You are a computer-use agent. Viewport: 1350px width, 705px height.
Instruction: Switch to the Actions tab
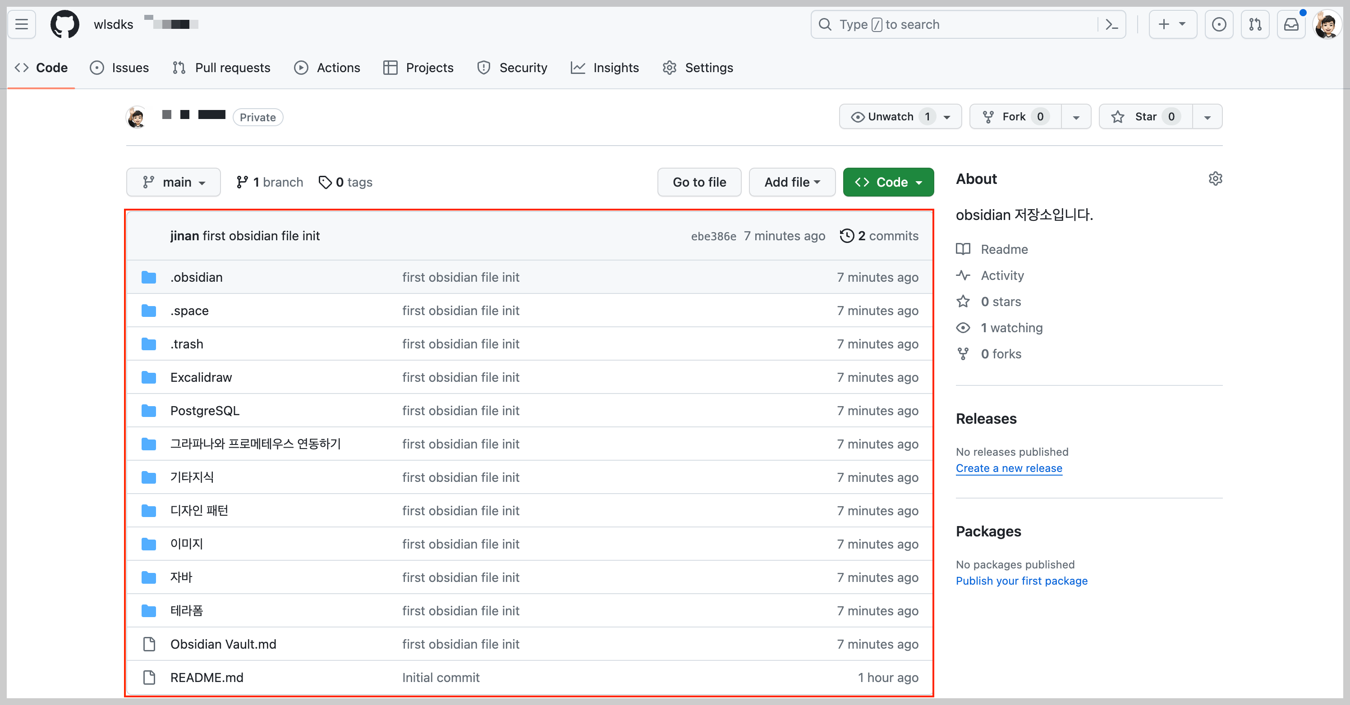point(327,68)
